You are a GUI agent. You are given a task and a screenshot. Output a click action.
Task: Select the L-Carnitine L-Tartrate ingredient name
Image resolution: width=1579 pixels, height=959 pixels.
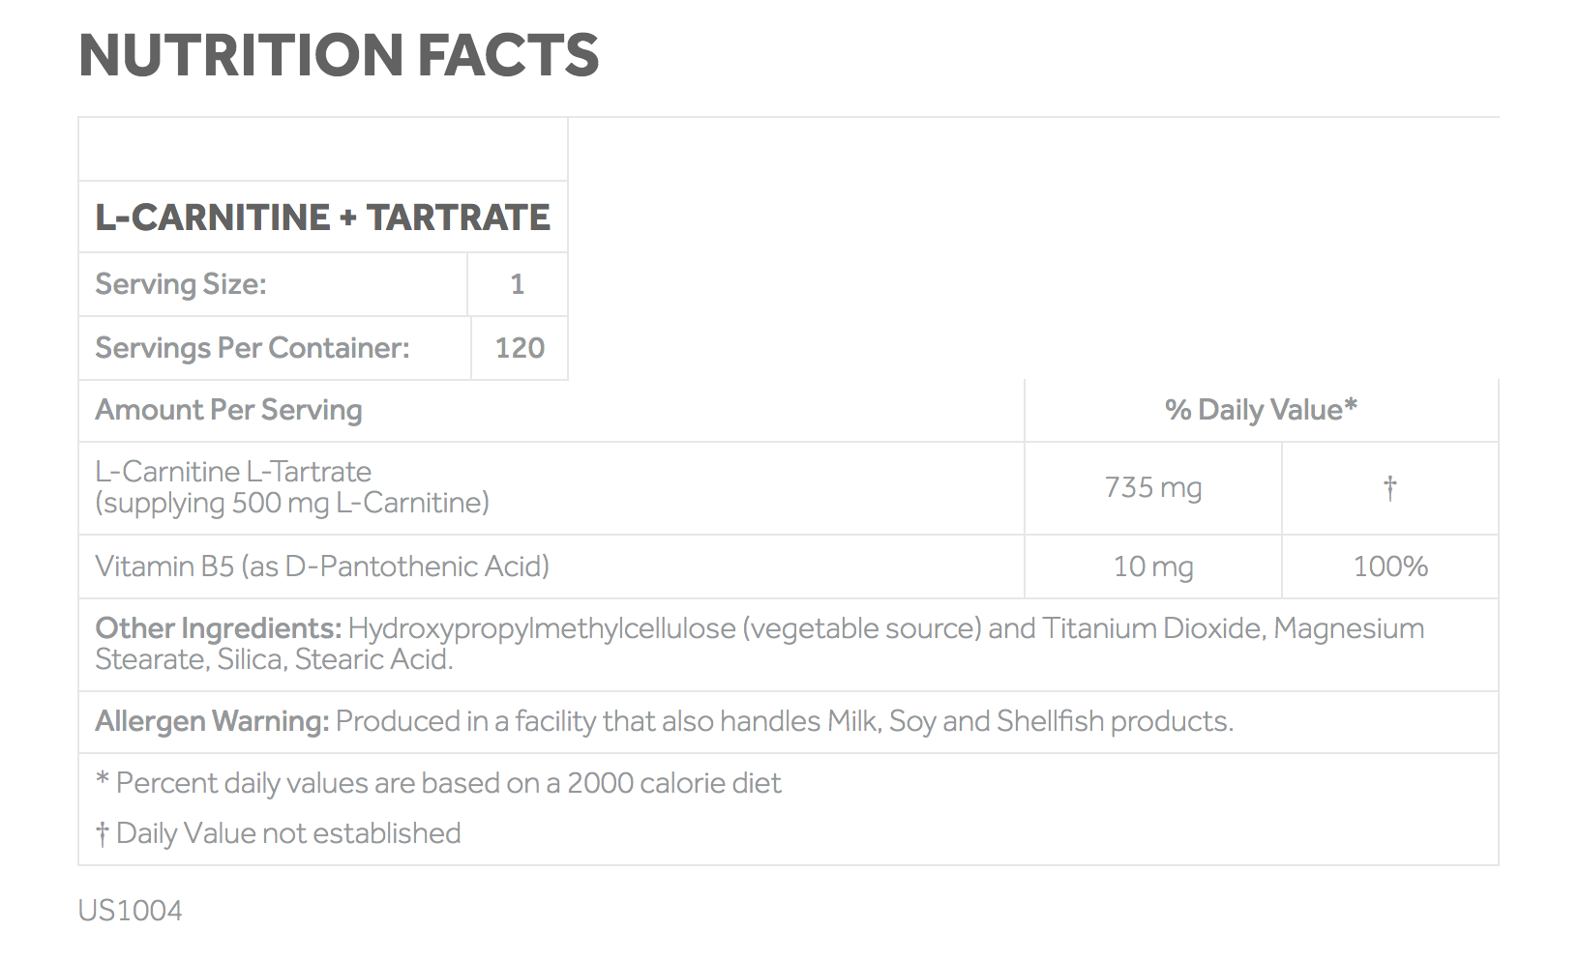(233, 472)
